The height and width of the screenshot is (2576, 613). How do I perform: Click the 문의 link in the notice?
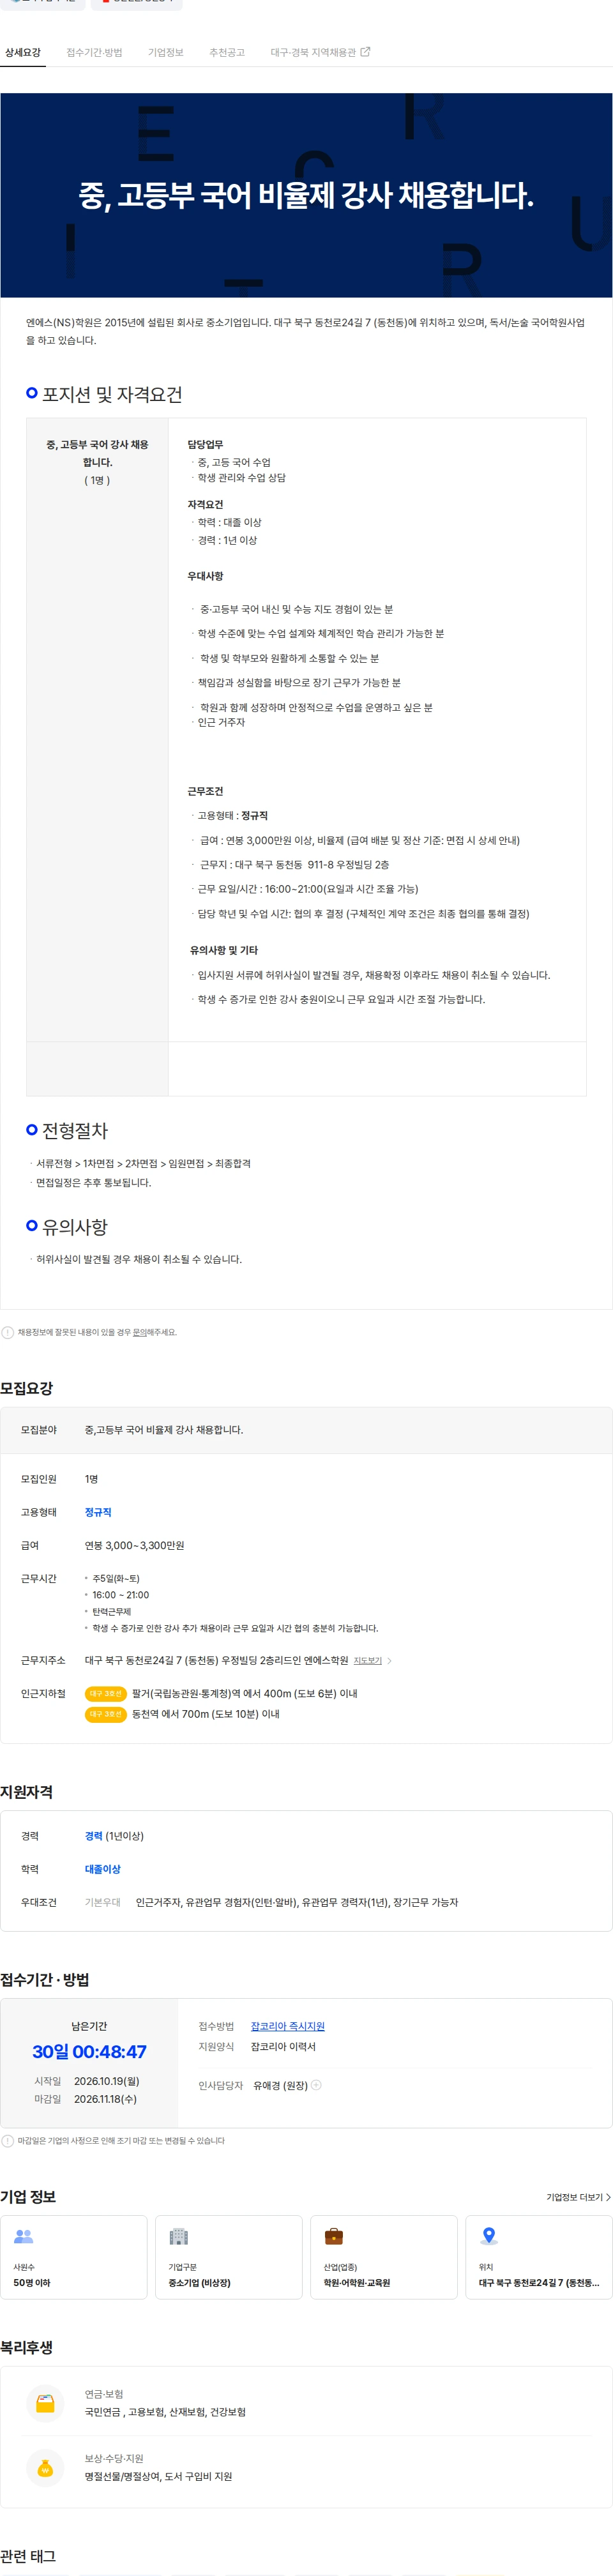coord(140,1332)
